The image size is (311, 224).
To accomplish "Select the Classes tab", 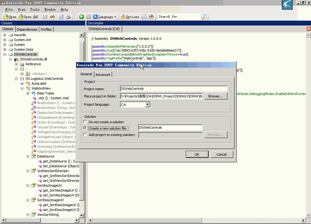I will (x=8, y=29).
